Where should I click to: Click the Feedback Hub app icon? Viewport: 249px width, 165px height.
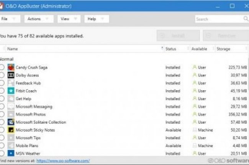click(x=11, y=83)
